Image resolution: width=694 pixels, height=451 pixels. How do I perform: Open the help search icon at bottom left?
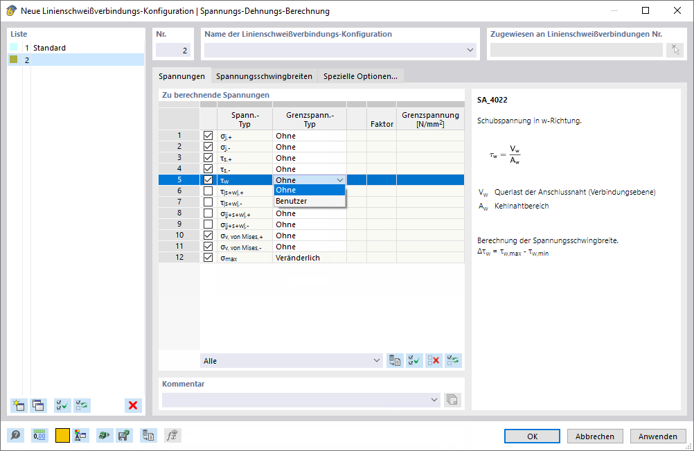(15, 436)
